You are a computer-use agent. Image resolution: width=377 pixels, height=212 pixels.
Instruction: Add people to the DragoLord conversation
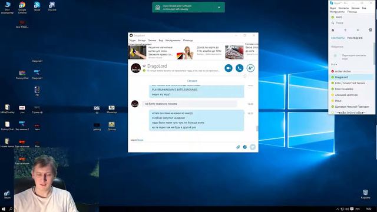coord(250,68)
